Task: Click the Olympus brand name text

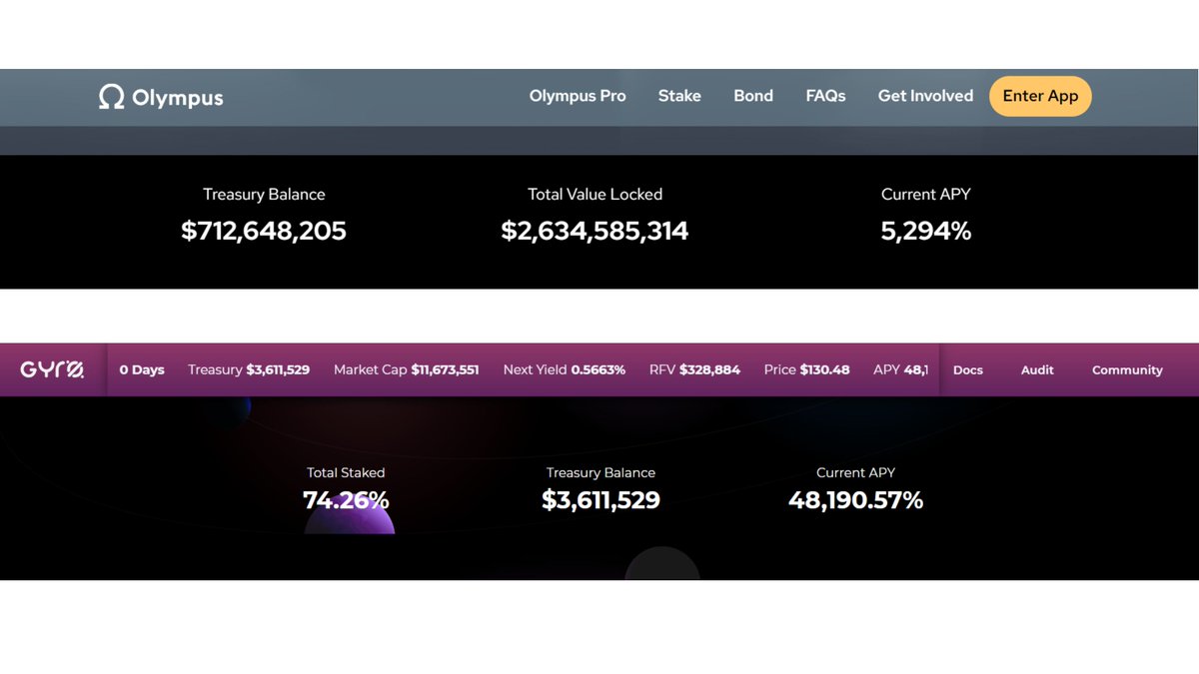Action: (178, 98)
